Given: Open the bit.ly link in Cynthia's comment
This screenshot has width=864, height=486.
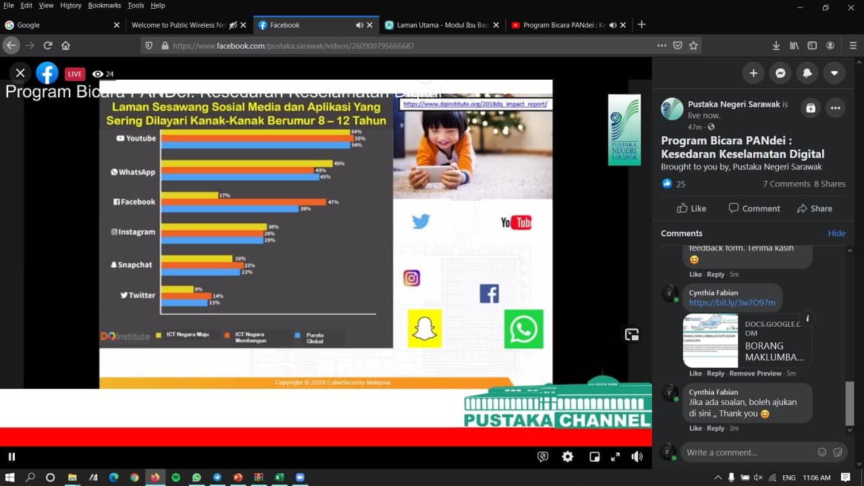Looking at the screenshot, I should (732, 303).
